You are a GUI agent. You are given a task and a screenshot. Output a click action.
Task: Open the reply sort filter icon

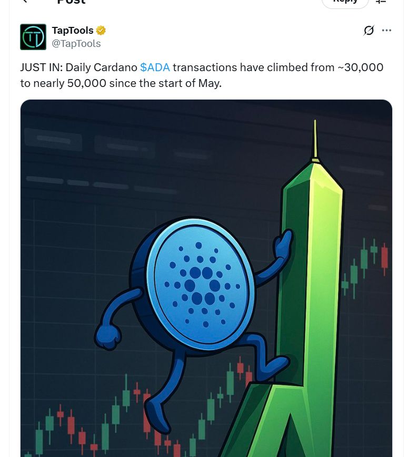pyautogui.click(x=381, y=2)
